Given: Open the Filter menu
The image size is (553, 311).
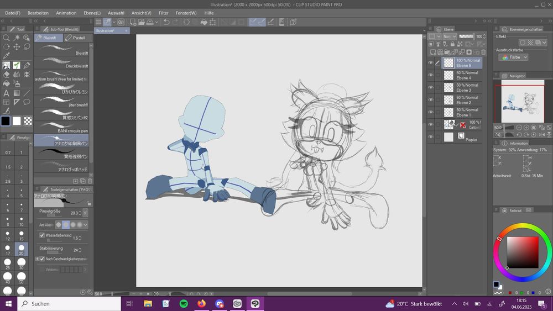Looking at the screenshot, I should [x=164, y=13].
